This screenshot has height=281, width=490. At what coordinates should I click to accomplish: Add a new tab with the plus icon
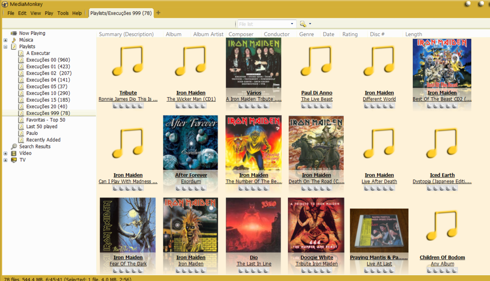[158, 13]
